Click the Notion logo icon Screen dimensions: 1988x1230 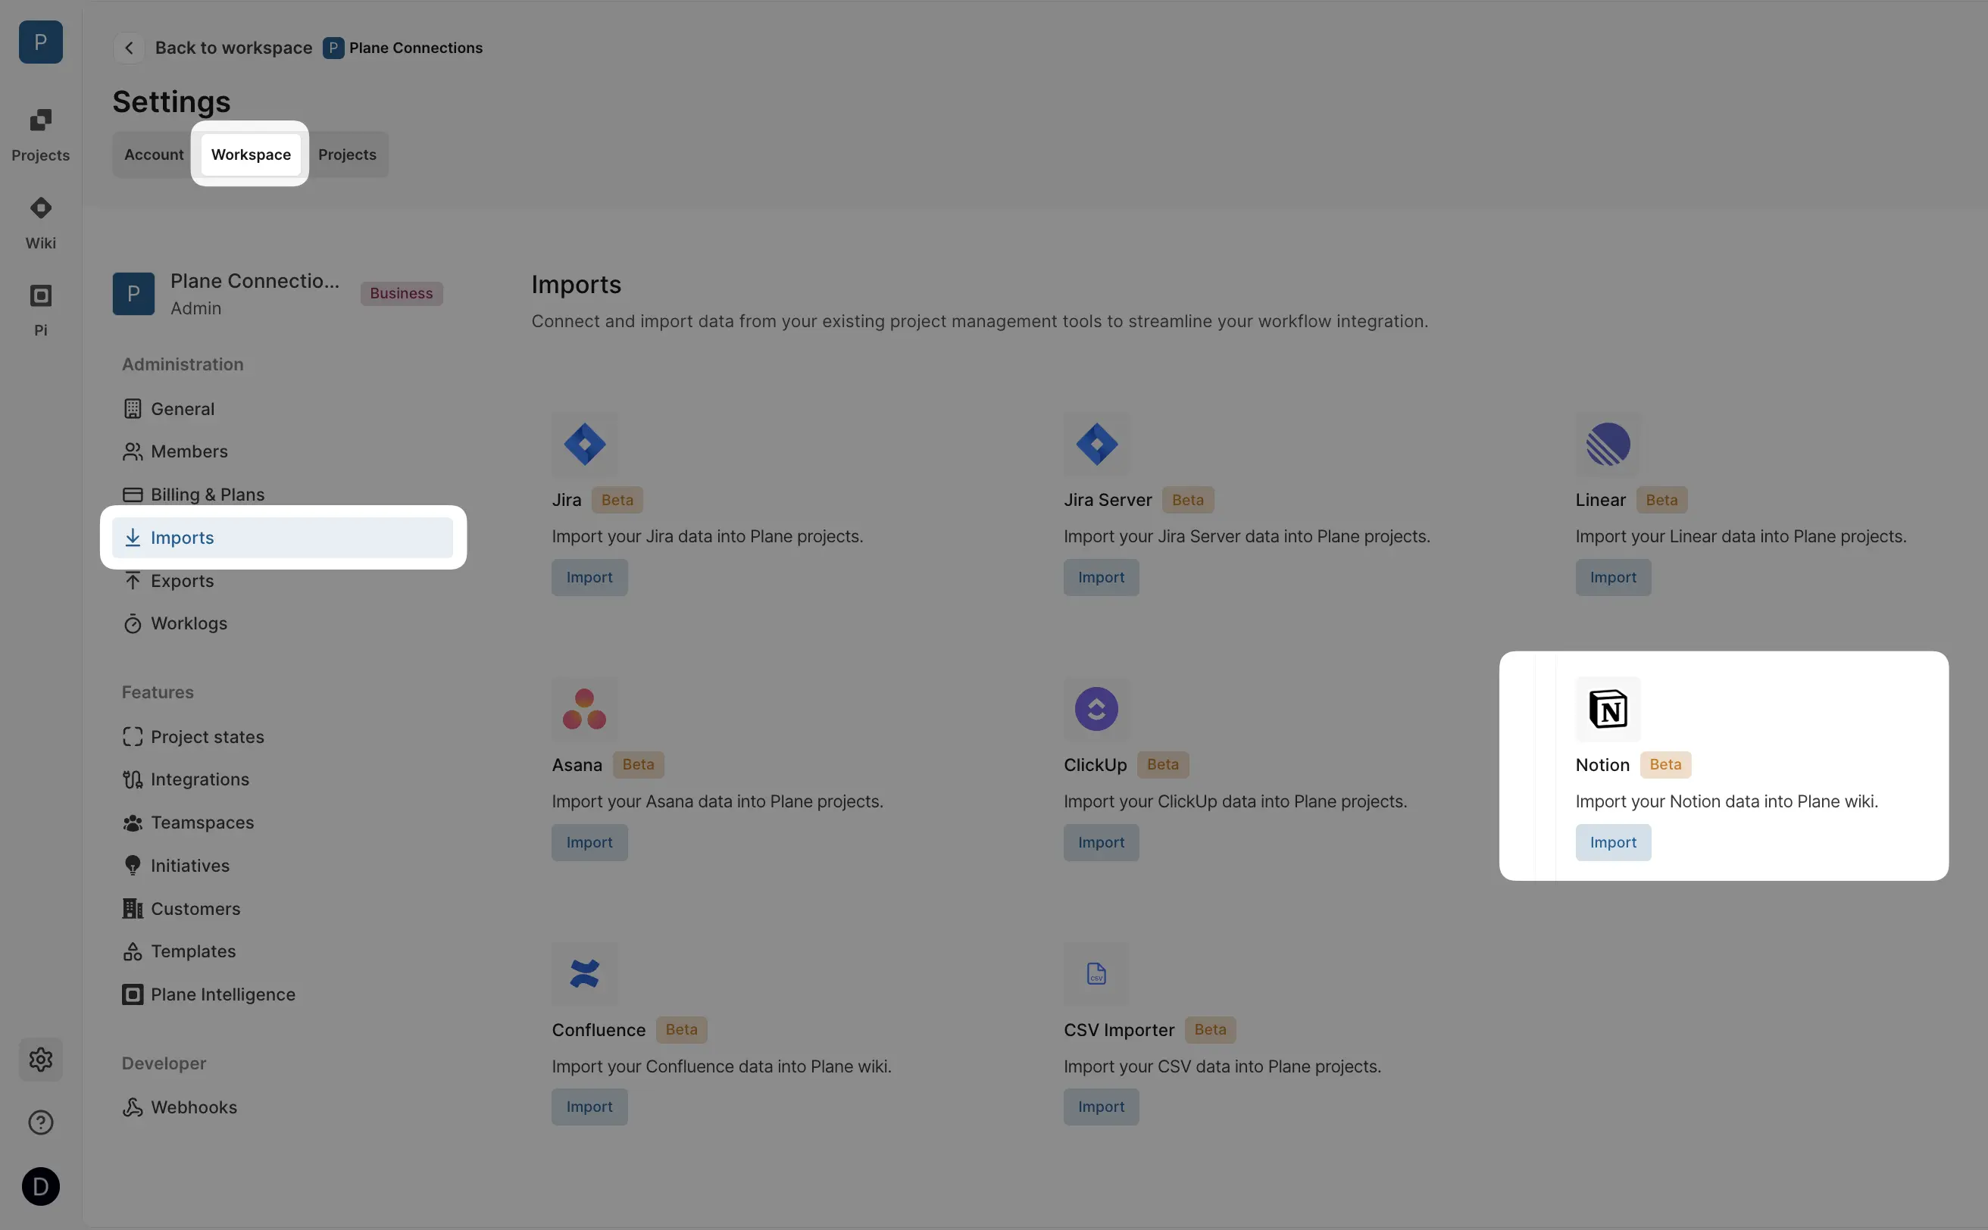[x=1608, y=710]
